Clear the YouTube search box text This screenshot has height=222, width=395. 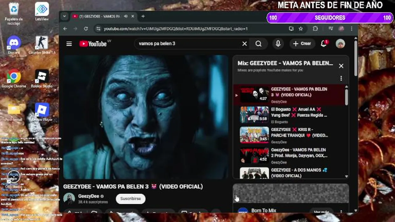point(244,44)
